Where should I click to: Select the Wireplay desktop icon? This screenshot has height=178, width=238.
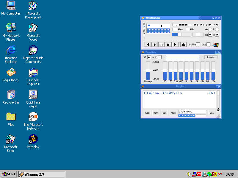click(33, 139)
